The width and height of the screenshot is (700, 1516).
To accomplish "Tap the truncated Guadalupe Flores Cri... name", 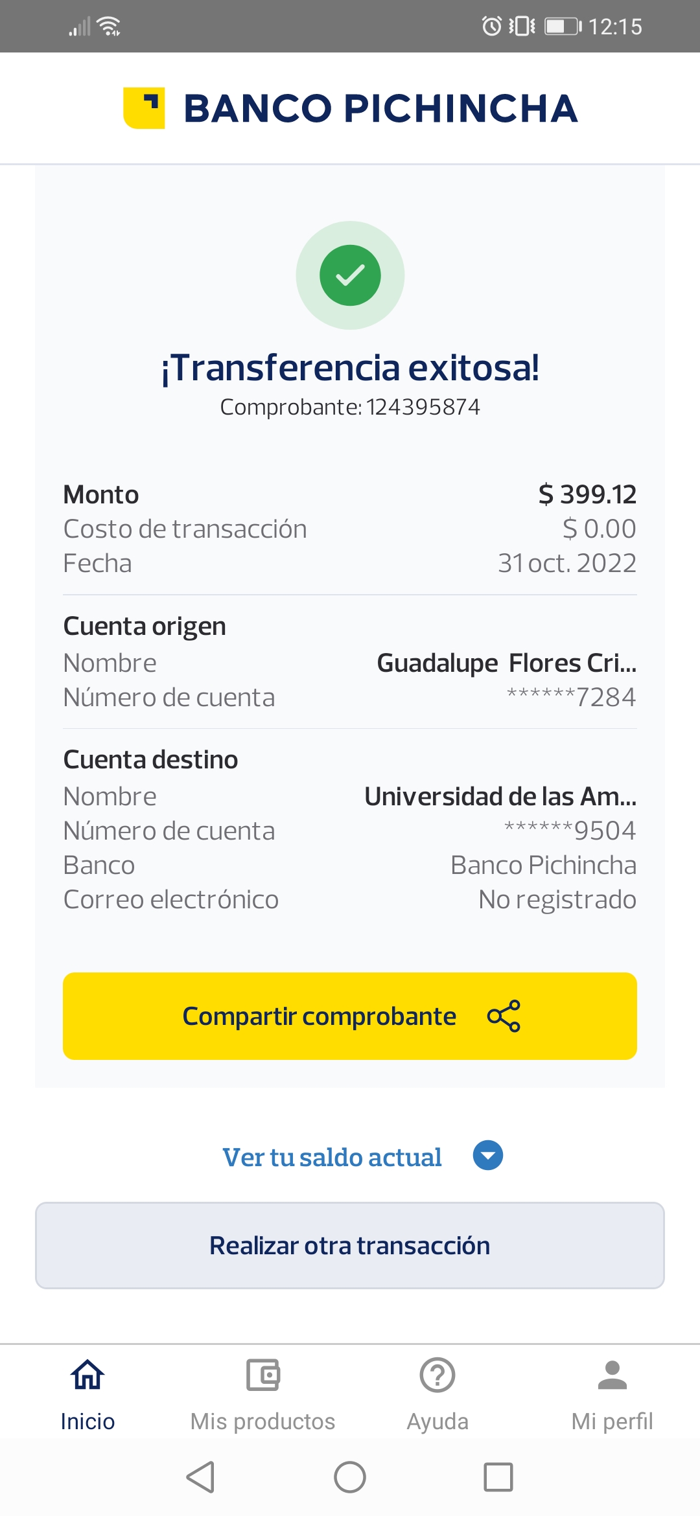I will pyautogui.click(x=507, y=663).
